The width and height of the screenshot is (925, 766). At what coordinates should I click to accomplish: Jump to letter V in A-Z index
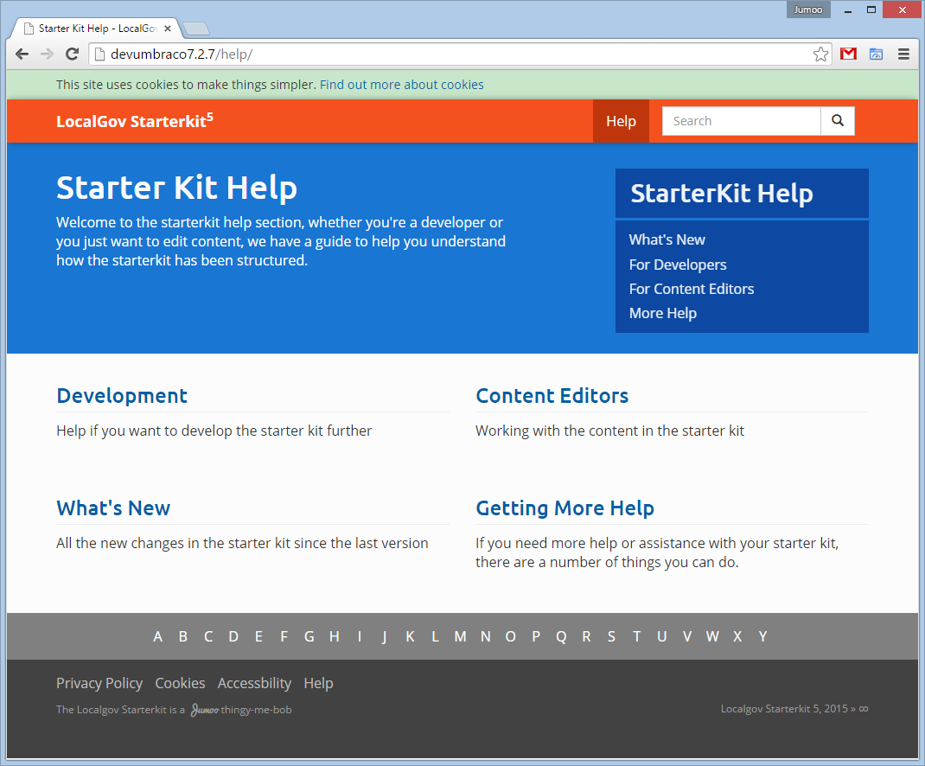click(687, 637)
